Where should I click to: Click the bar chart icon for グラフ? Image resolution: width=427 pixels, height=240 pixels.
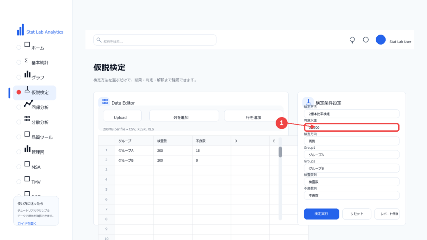point(27,74)
